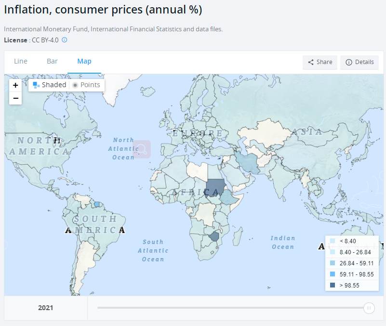Click the share icon in the Share button
This screenshot has width=386, height=326.
point(311,62)
